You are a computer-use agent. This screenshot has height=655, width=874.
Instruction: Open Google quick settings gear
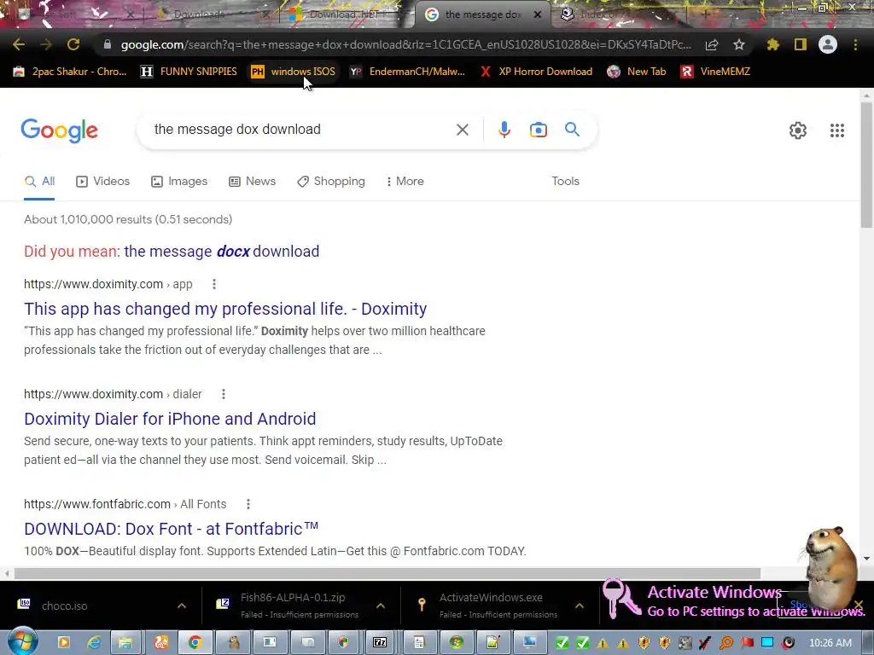(x=798, y=130)
